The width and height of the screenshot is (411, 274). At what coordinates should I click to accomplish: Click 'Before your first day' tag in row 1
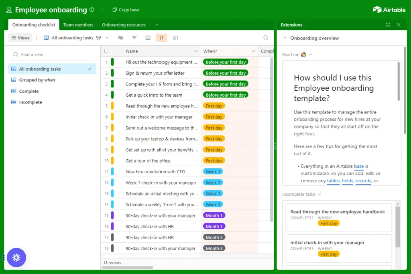click(226, 62)
